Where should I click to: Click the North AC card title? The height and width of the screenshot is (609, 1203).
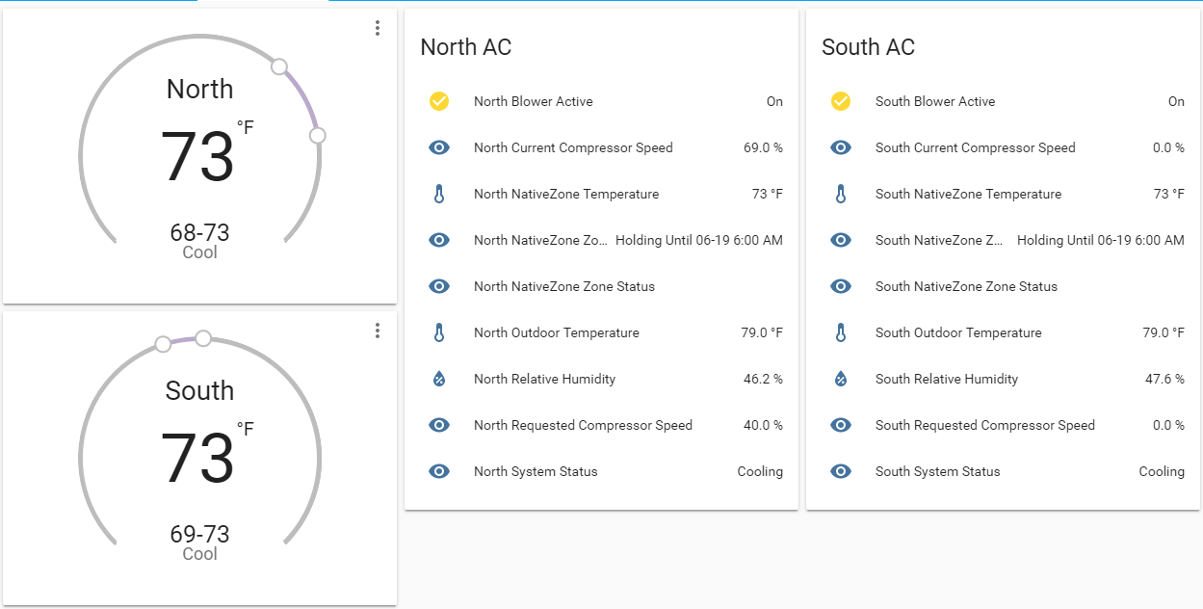466,47
